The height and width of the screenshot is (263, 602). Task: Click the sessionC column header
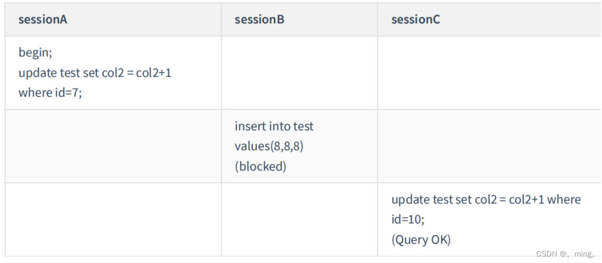pos(415,20)
